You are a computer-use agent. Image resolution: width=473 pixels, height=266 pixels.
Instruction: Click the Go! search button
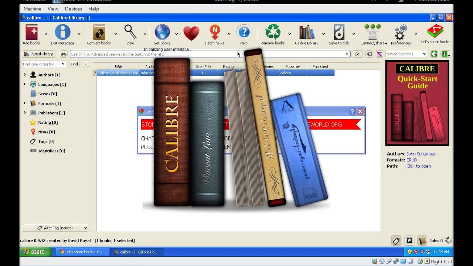click(x=357, y=54)
